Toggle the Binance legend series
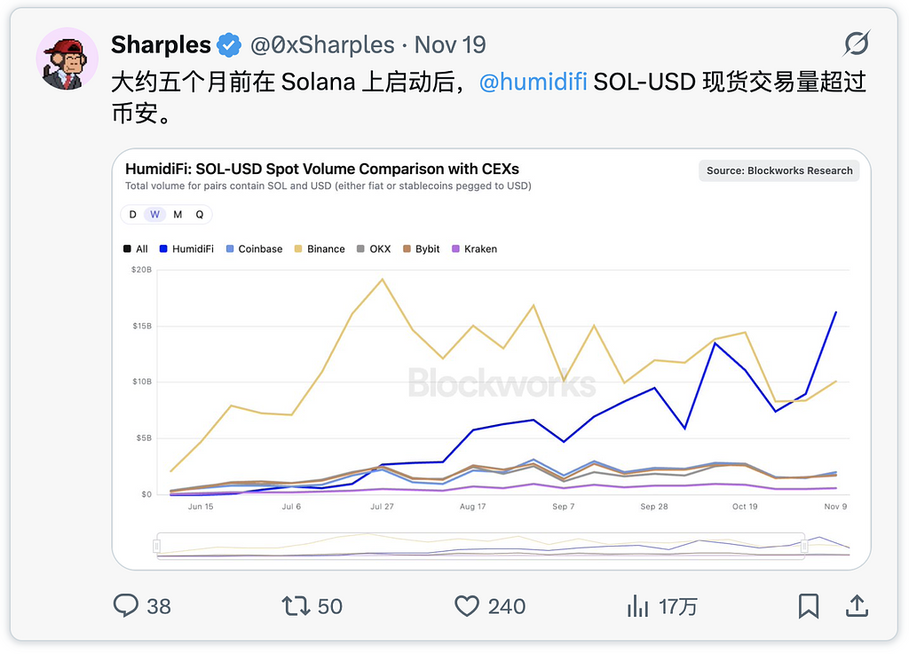Screen dimensions: 909x654 pyautogui.click(x=319, y=249)
